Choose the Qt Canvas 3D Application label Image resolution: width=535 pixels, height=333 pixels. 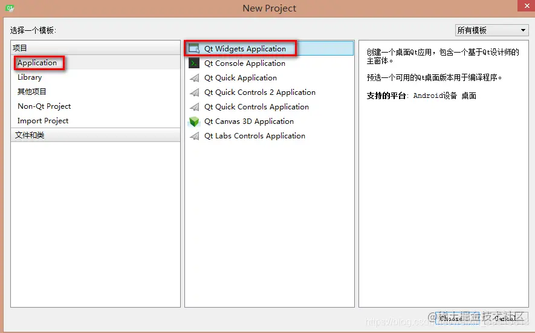248,121
